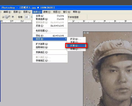
Task: Choose 羽化(F)... feather entry
Action: click(50, 36)
